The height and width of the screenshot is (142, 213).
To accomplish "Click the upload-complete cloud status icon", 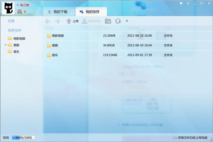I will [175, 138].
